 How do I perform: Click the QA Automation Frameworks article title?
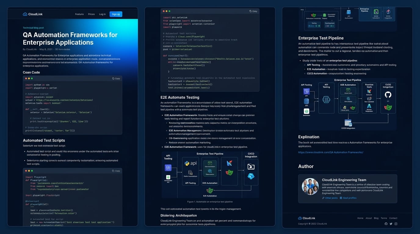click(x=70, y=39)
